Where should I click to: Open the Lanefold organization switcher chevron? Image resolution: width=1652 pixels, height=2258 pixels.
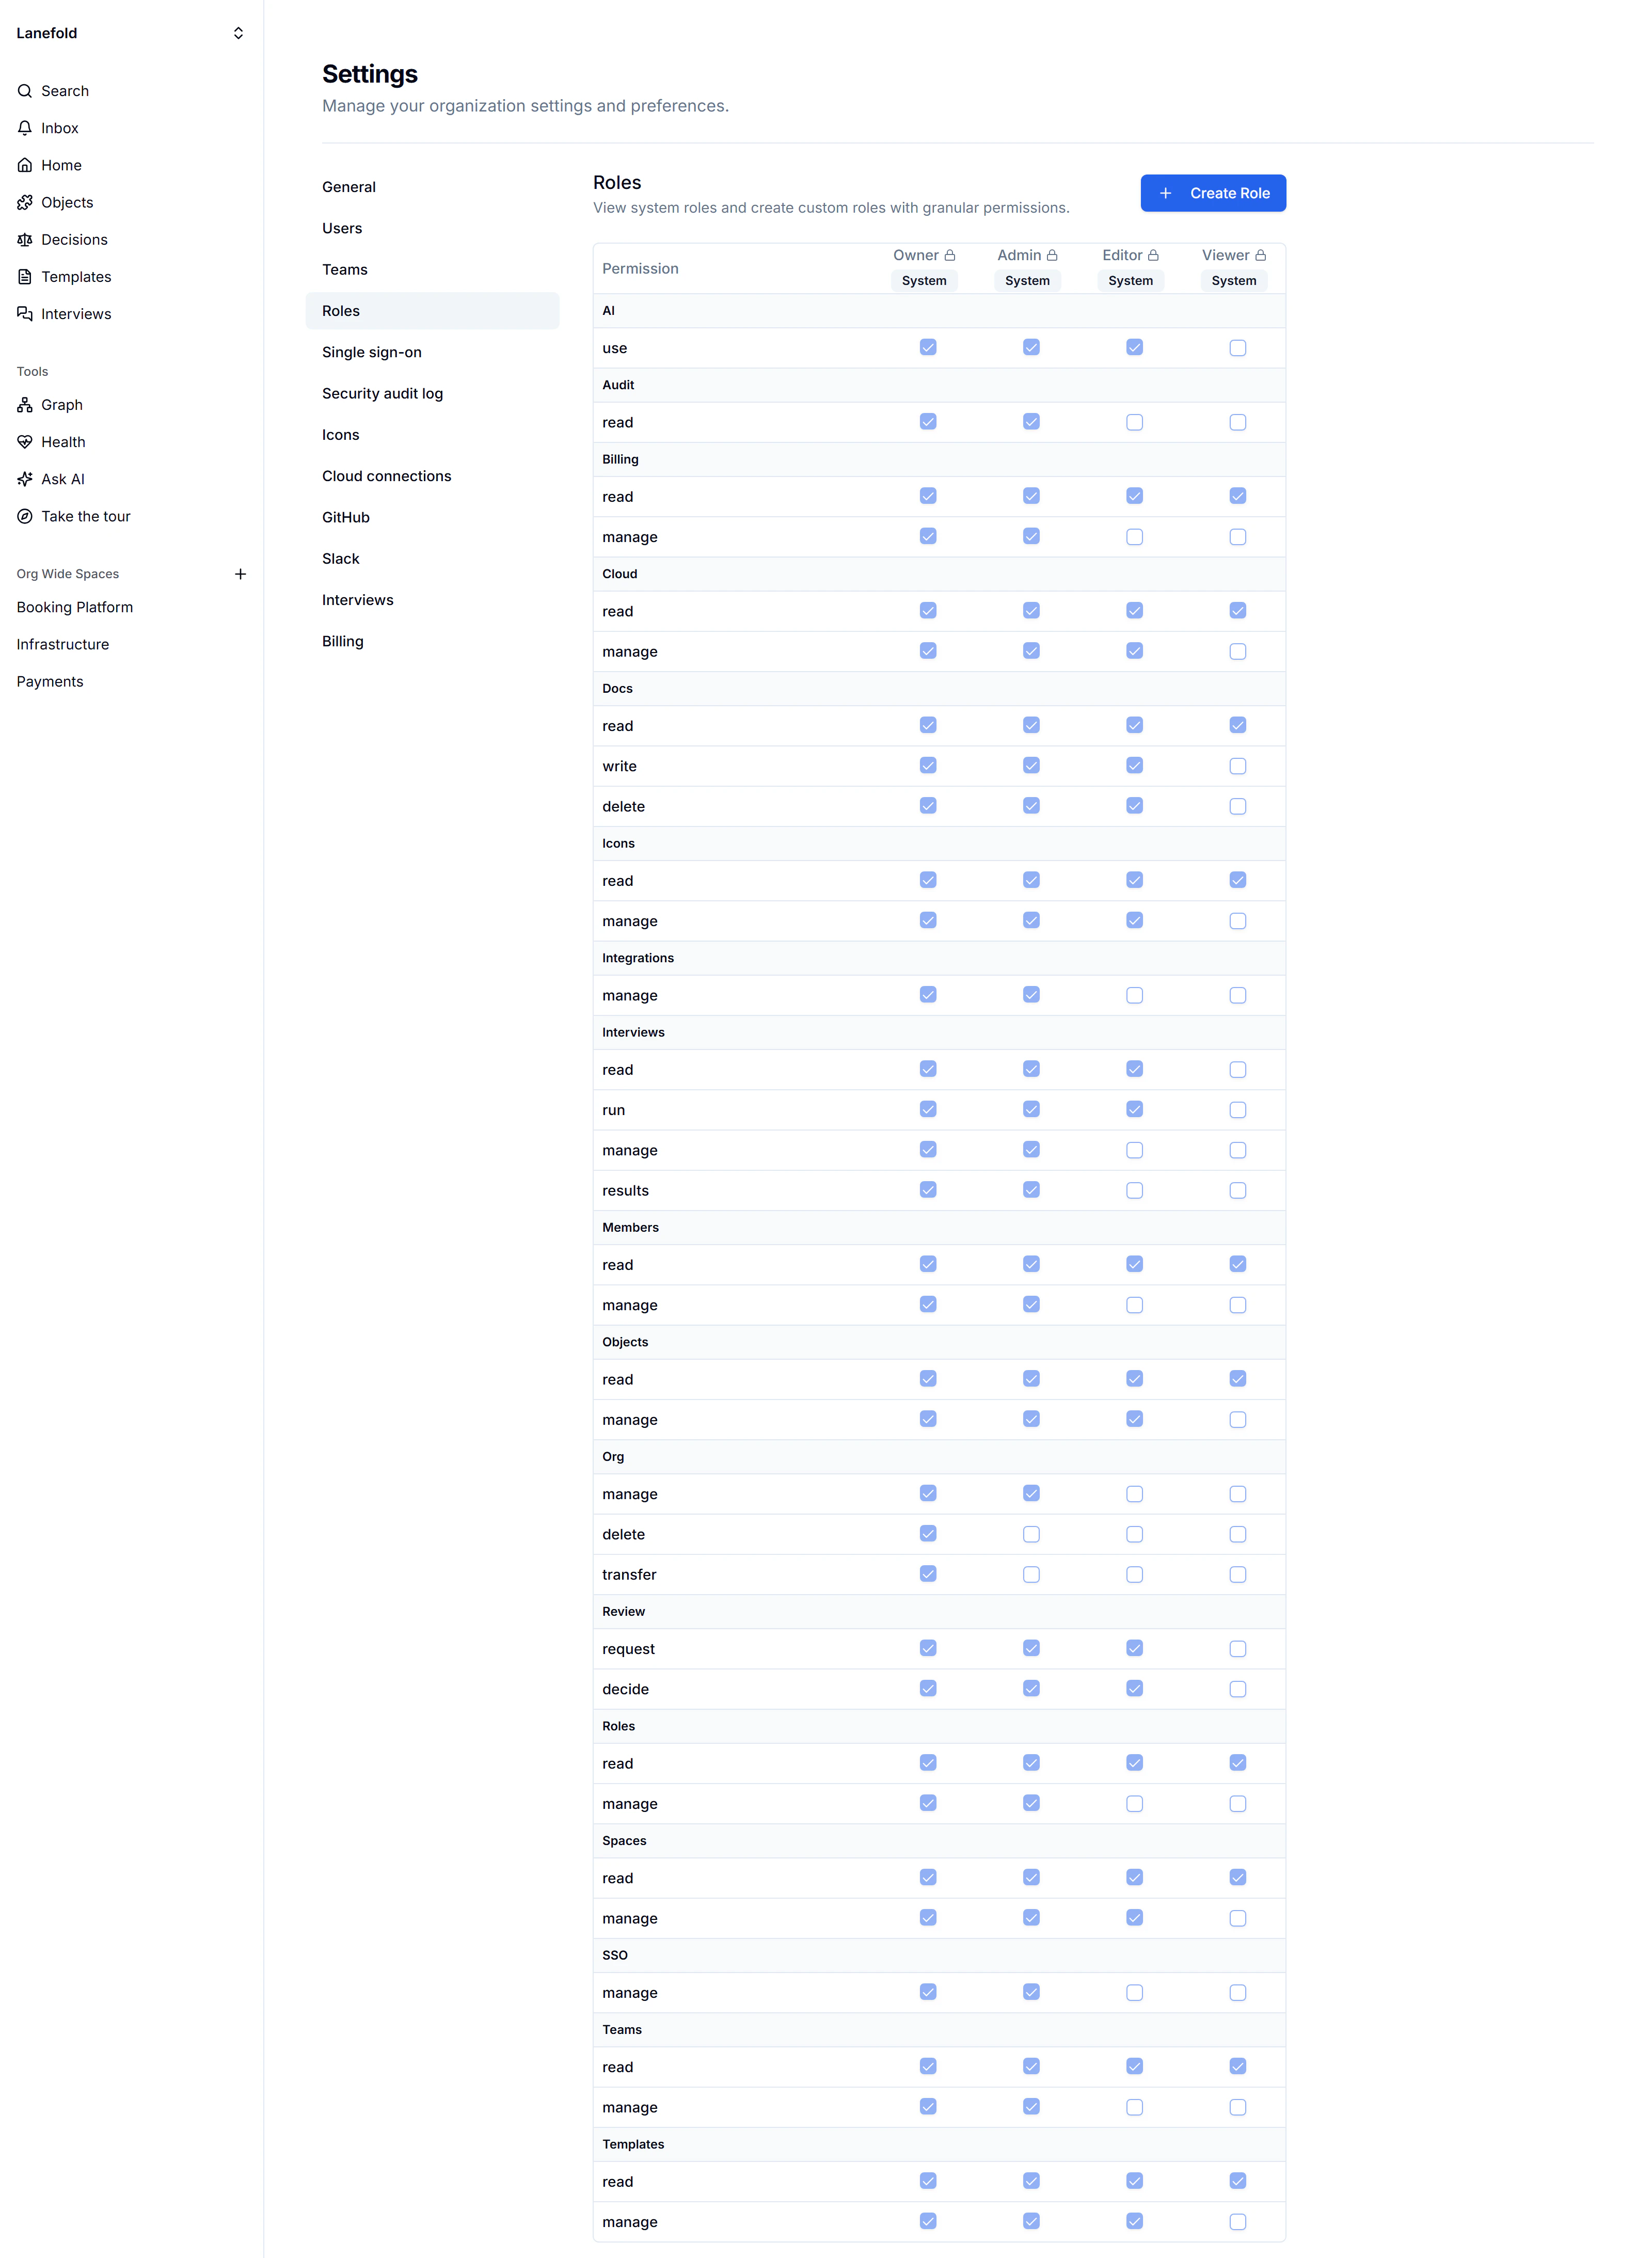click(238, 33)
